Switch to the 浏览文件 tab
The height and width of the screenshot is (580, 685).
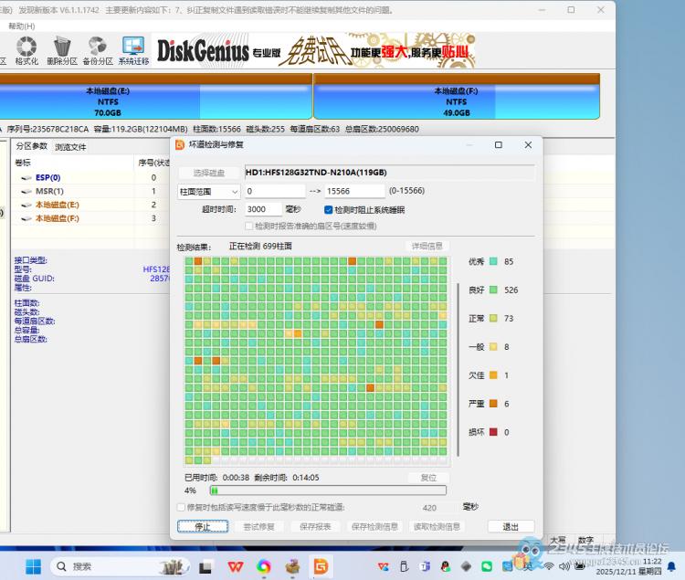tap(70, 146)
